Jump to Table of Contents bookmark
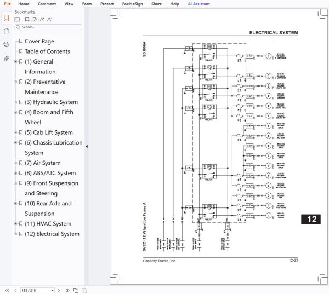Viewport: 329px width, 294px height. (47, 51)
